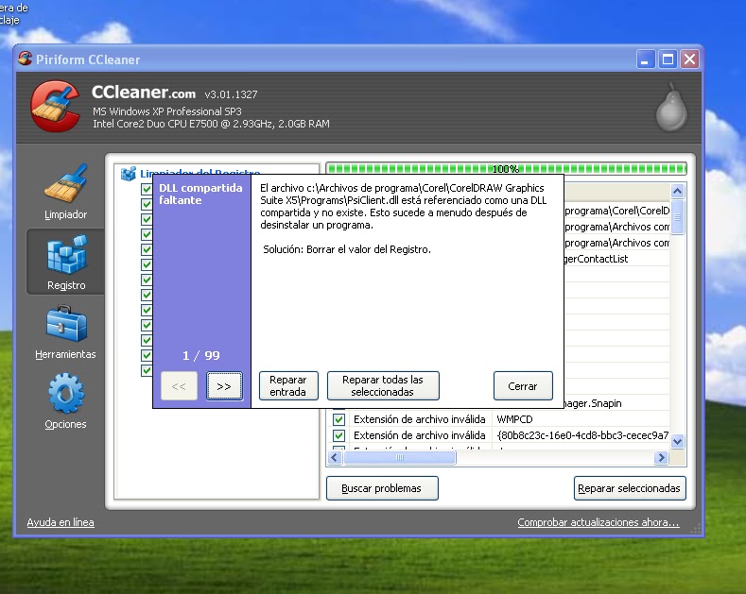Click the horizontal scrollbar thumb
The height and width of the screenshot is (594, 746).
pos(400,458)
